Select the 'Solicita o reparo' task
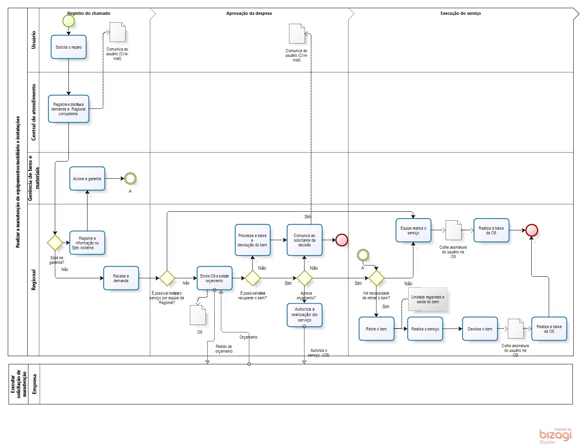Screen dimensions: 581x448 tap(68, 47)
